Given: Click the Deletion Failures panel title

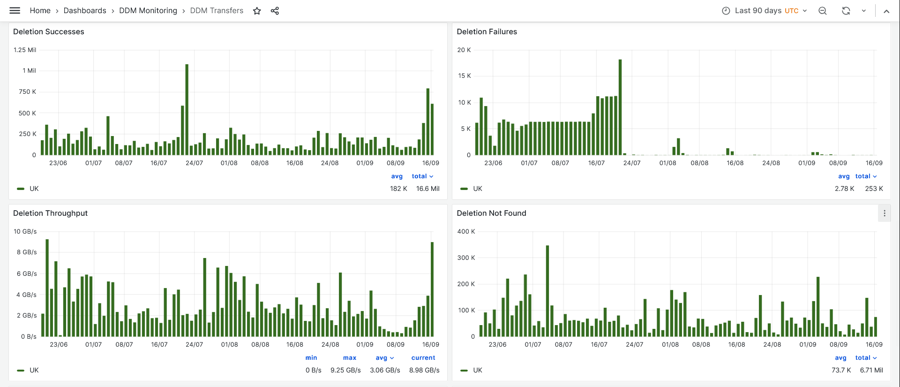Looking at the screenshot, I should [x=487, y=31].
